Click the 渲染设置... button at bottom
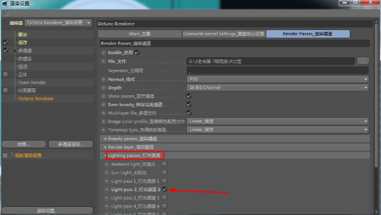 tap(47, 210)
